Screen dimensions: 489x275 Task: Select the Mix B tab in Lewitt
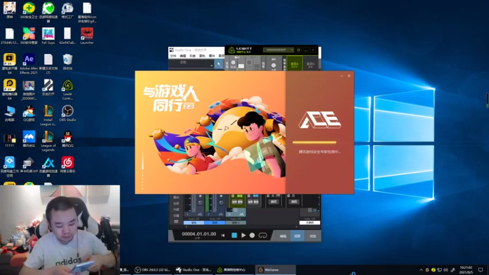311,64
